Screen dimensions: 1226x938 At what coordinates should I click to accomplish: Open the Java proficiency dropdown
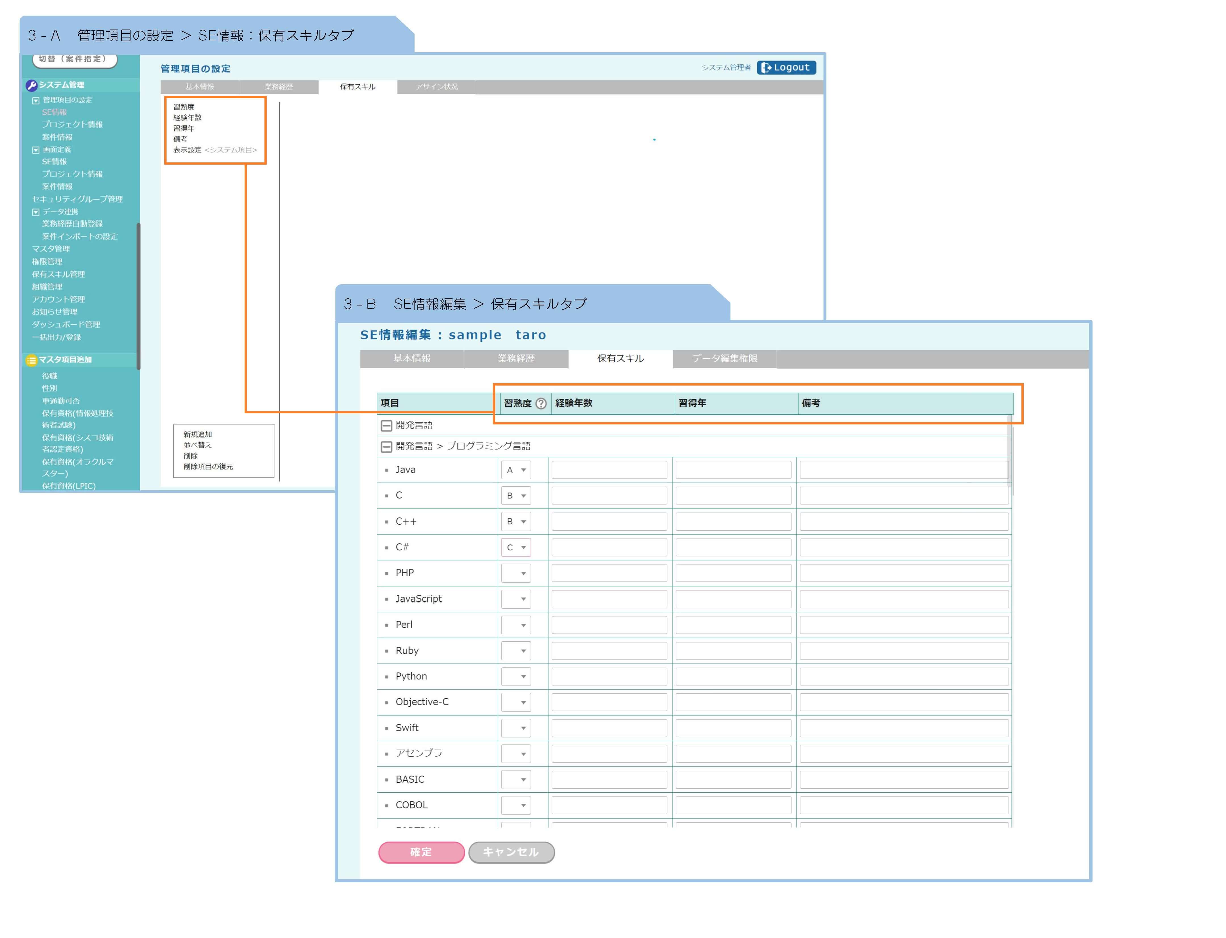[516, 470]
